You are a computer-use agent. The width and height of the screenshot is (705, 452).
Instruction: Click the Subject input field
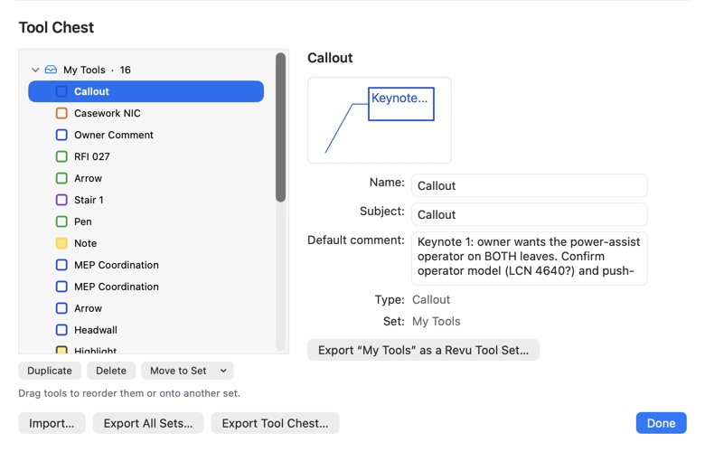click(x=529, y=214)
